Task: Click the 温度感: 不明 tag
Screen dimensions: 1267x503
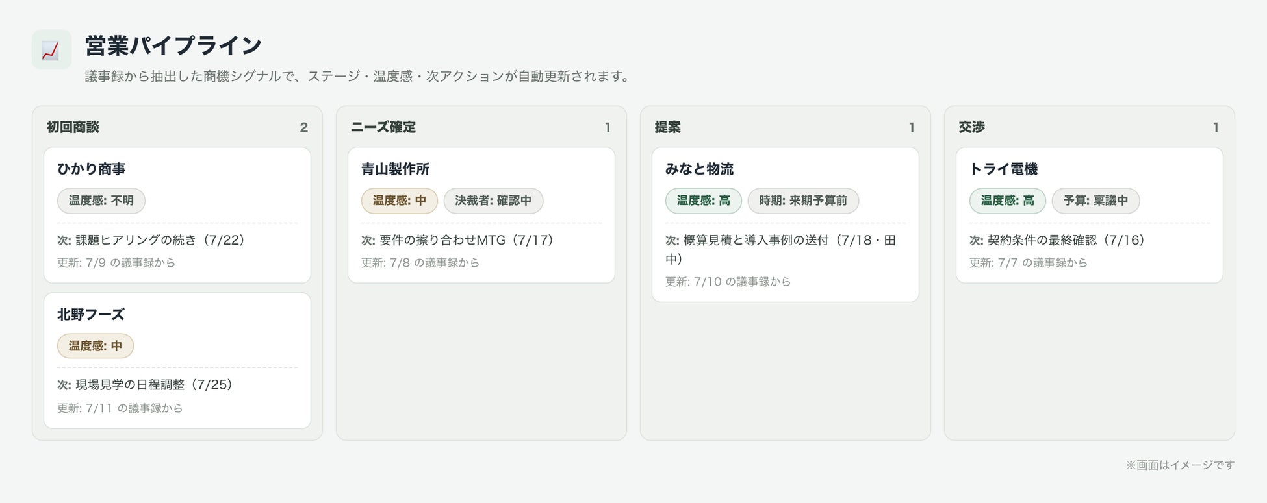Action: coord(101,201)
